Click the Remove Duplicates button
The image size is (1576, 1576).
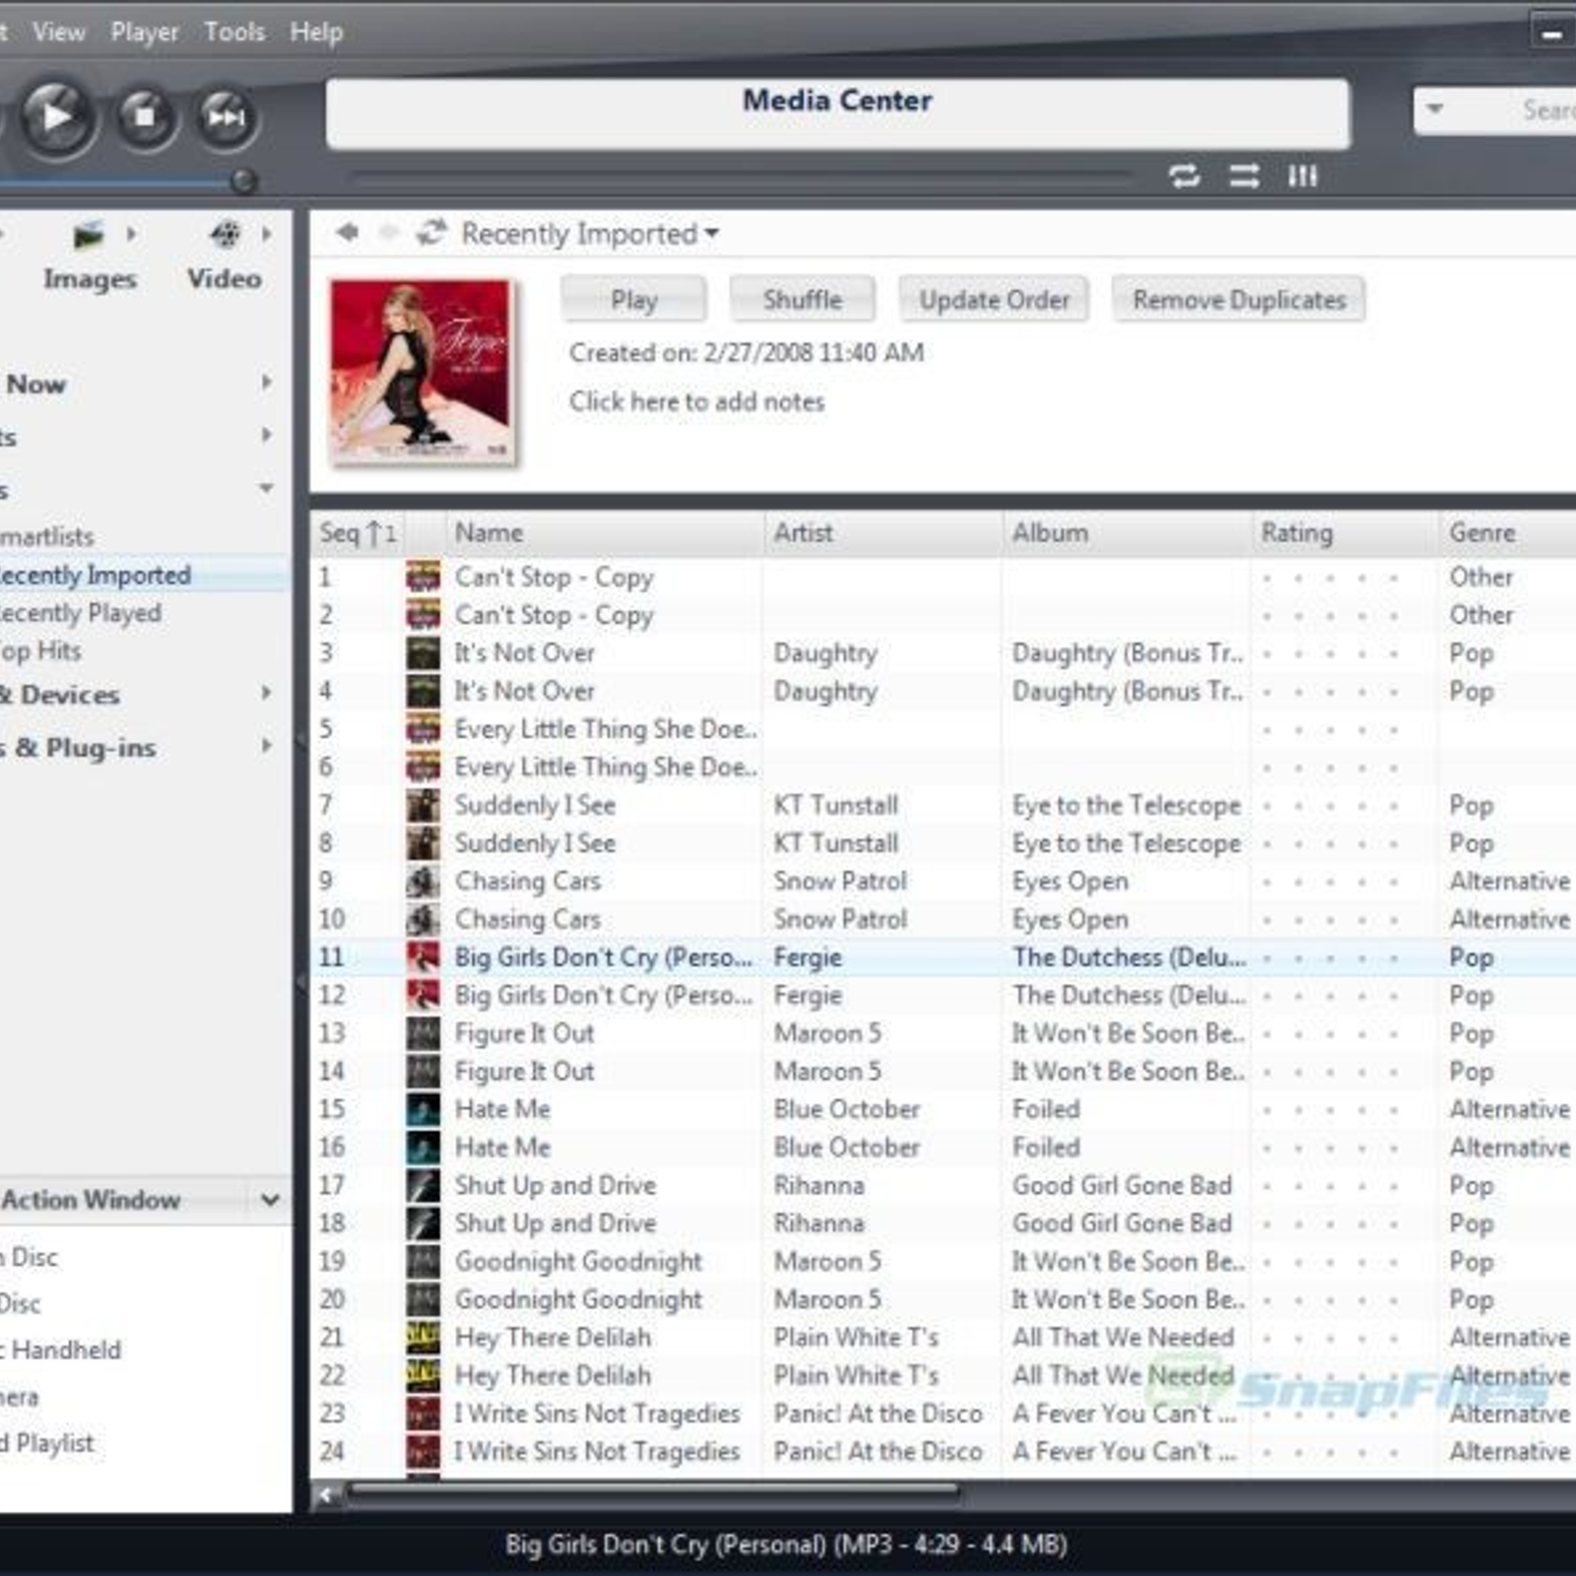(1239, 299)
